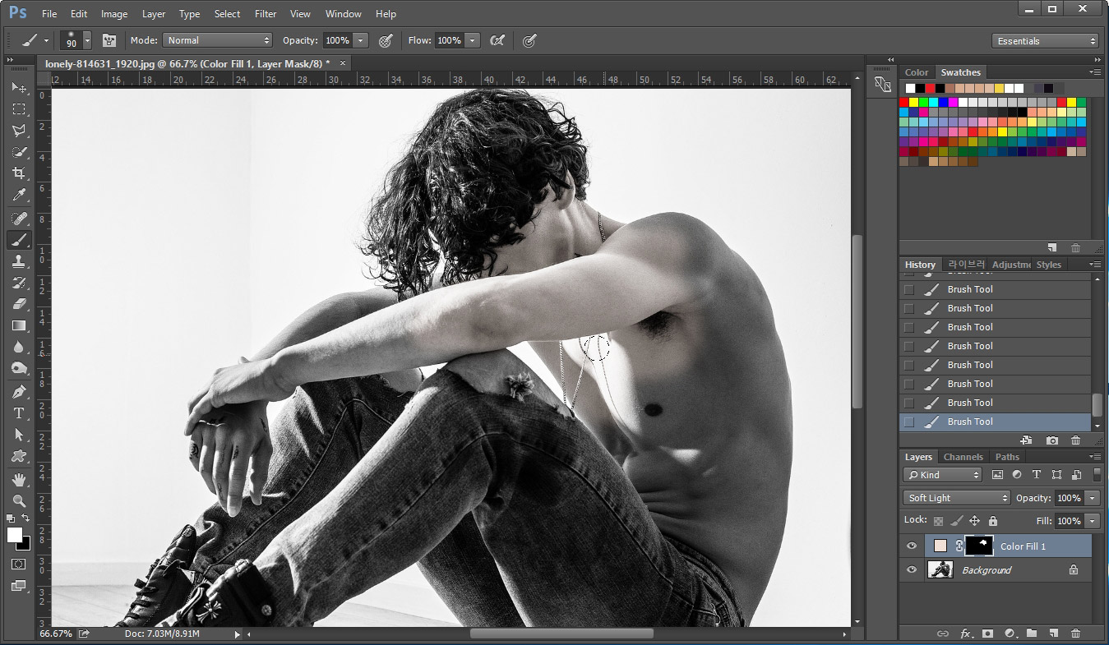
Task: Add layer style fx icon
Action: (x=967, y=633)
